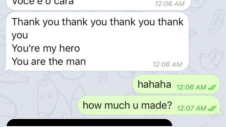The image size is (226, 127).
Task: Open the blacked-out image at the bottom
Action: point(89,123)
